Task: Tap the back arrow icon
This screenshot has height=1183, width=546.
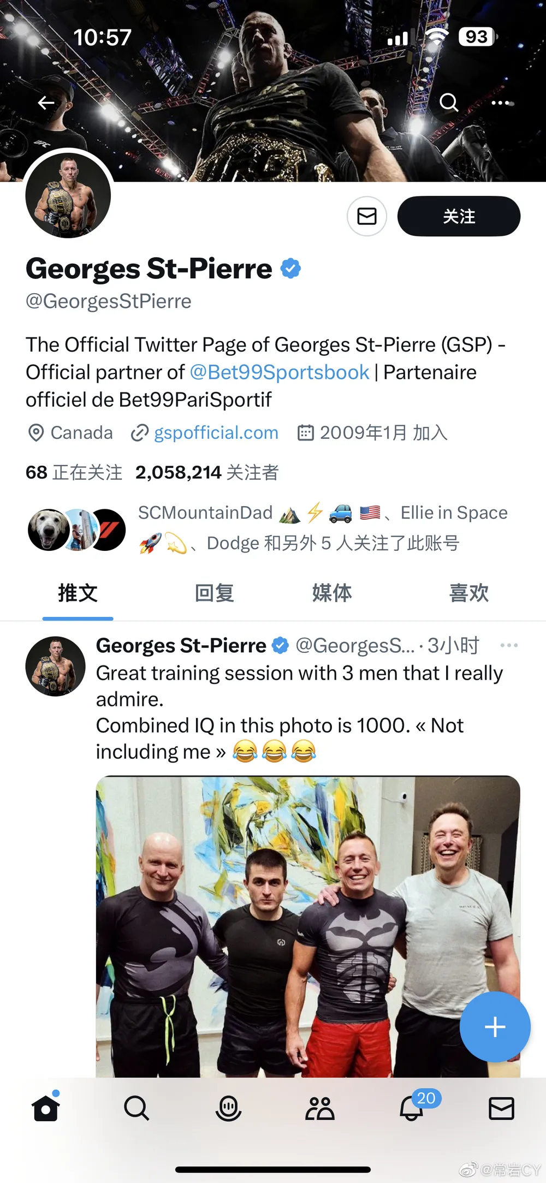Action: (x=46, y=103)
